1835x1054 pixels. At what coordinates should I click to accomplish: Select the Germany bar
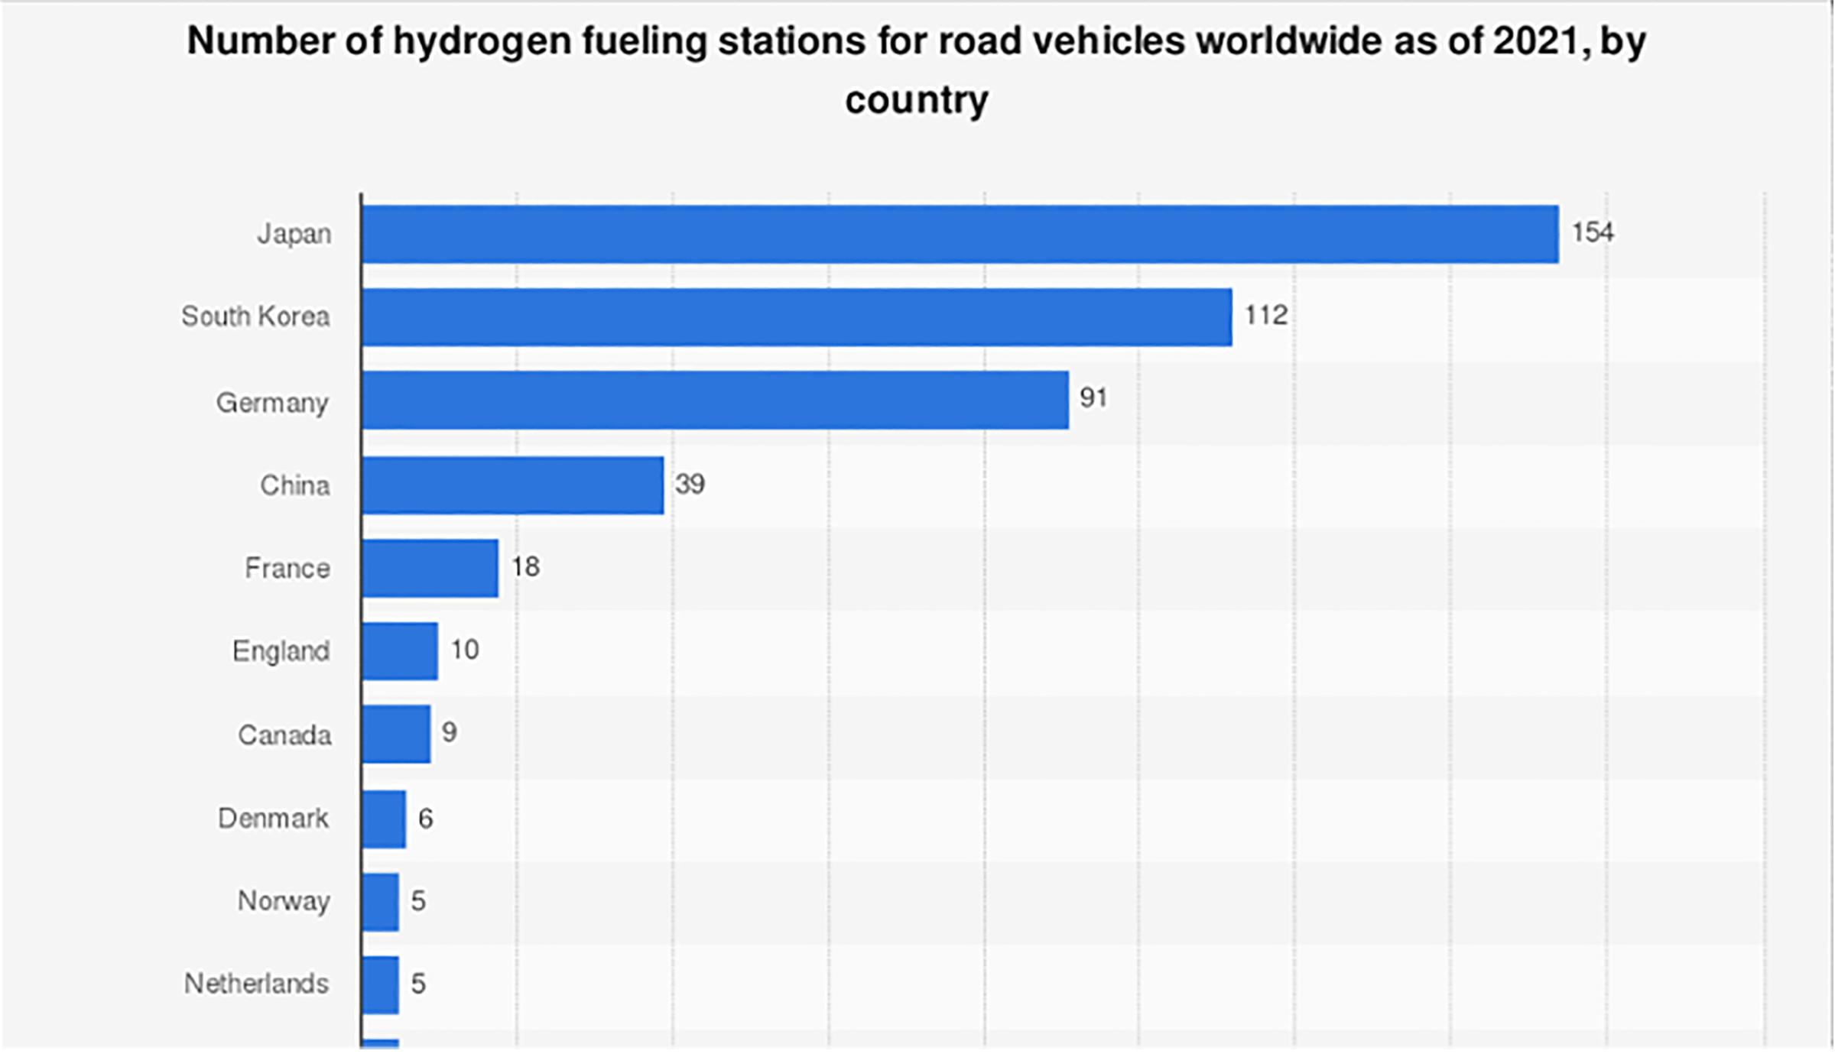click(716, 401)
